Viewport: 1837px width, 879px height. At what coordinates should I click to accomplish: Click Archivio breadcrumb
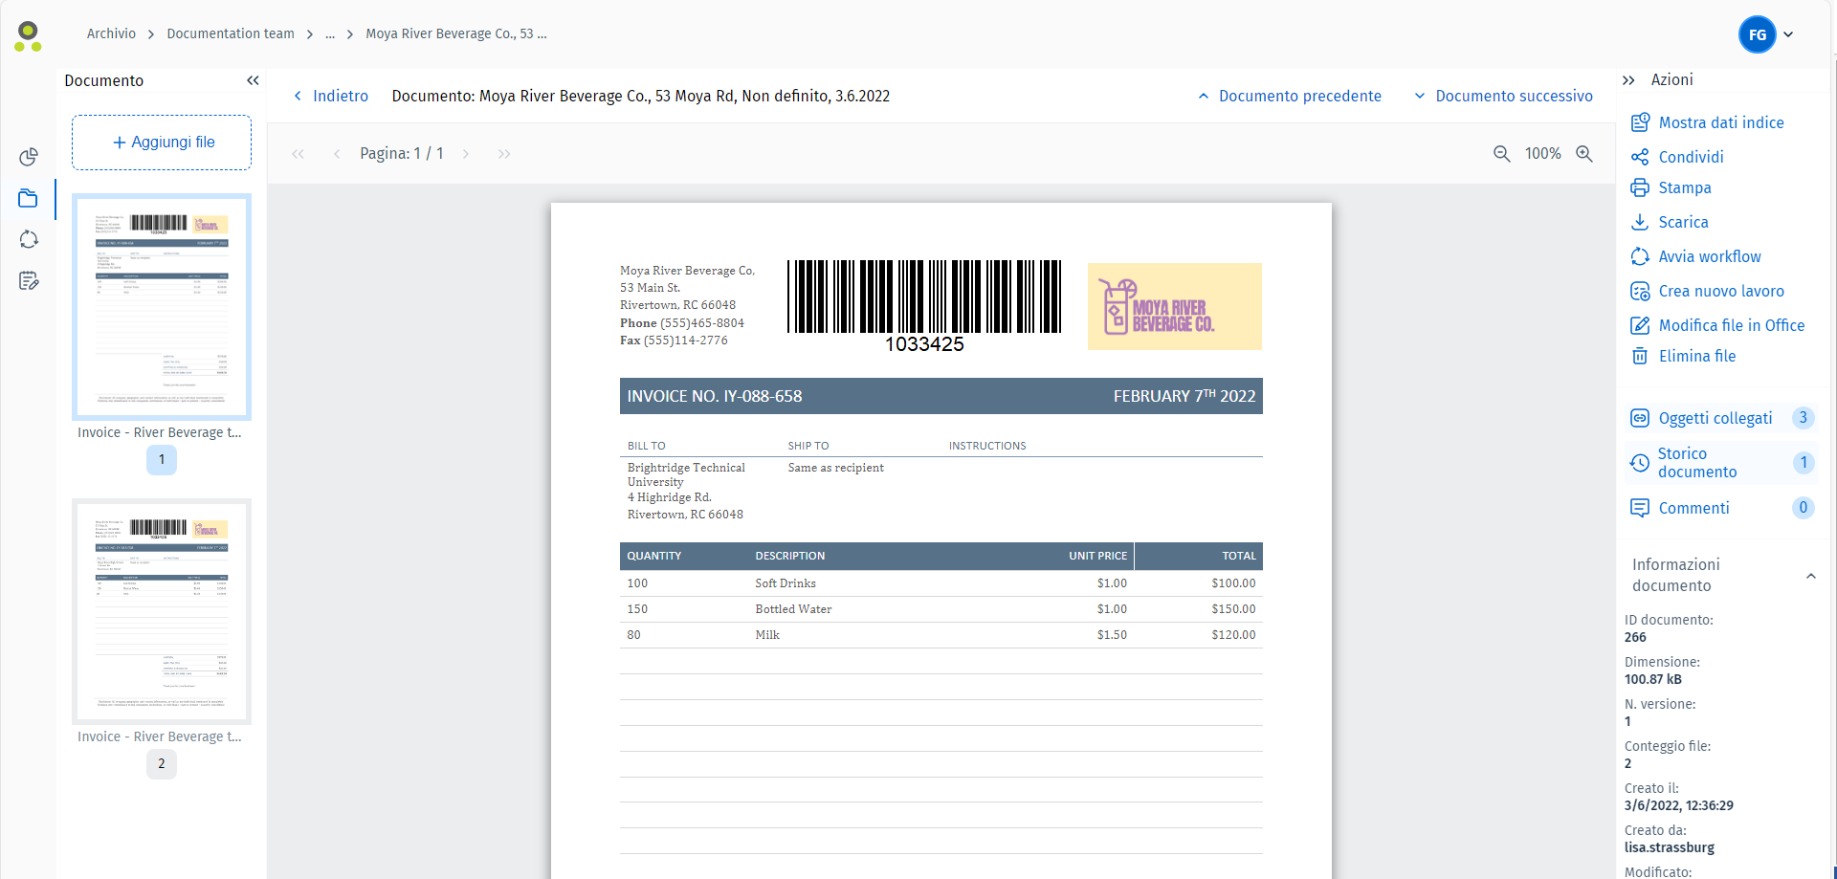click(111, 33)
